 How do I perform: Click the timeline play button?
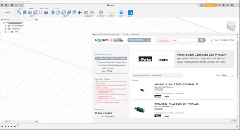(8, 127)
